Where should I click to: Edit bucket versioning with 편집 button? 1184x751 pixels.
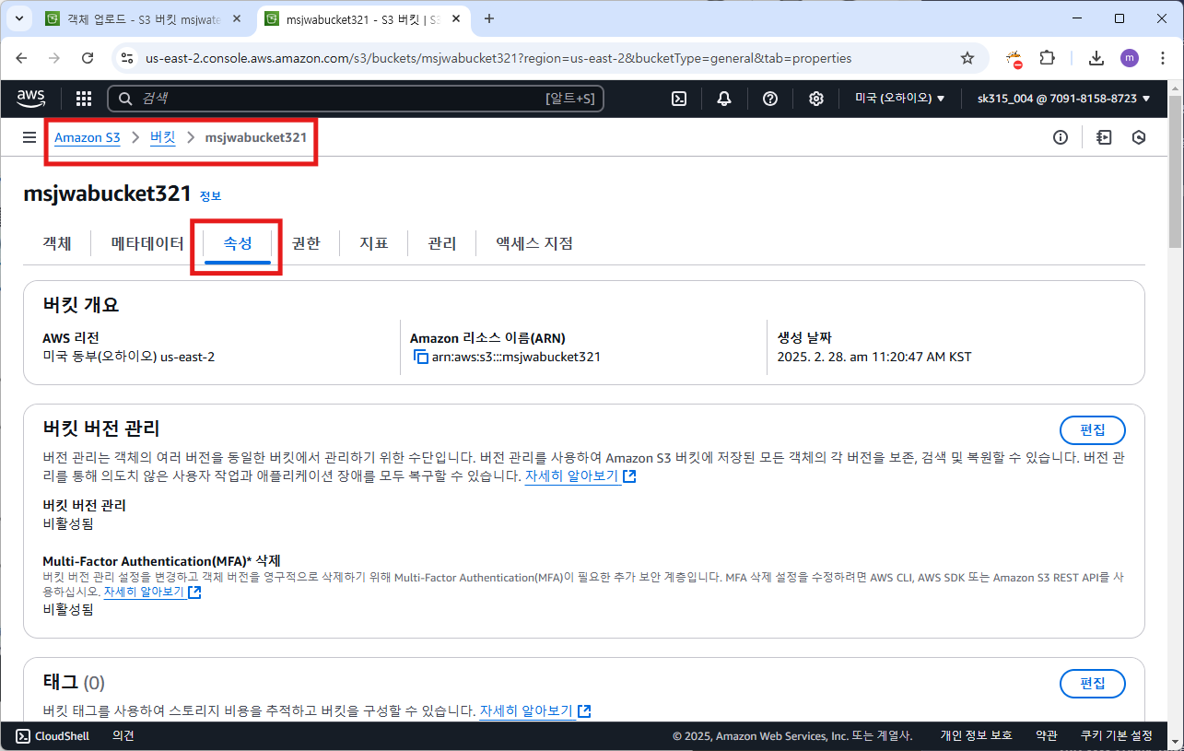pyautogui.click(x=1092, y=430)
